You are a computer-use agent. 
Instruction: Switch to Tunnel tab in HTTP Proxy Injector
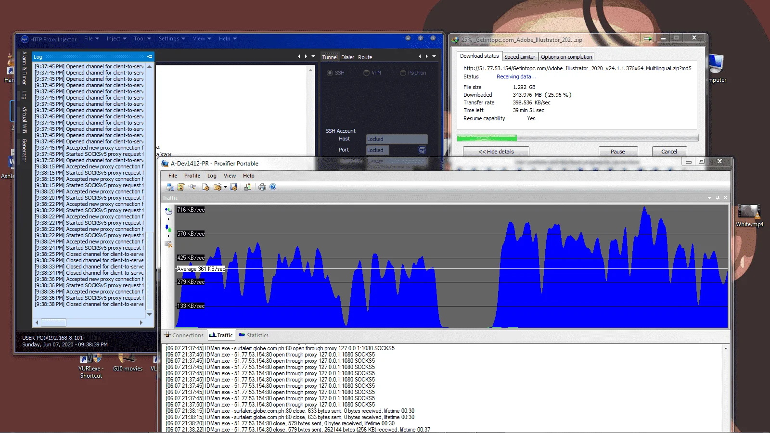coord(330,57)
